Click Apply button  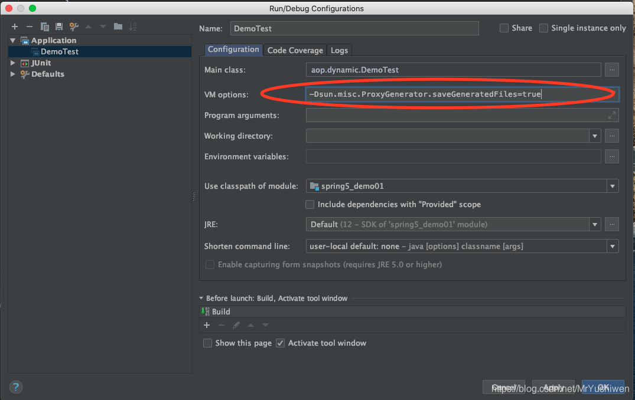point(553,387)
